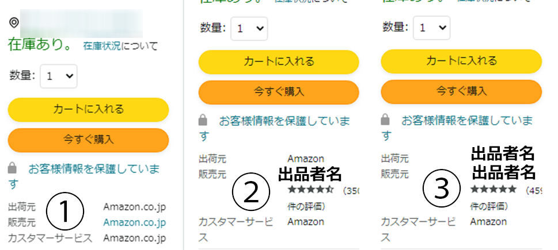The height and width of the screenshot is (250, 558).
Task: Open the 数量 quantity dropdown in third panel
Action: 432,28
